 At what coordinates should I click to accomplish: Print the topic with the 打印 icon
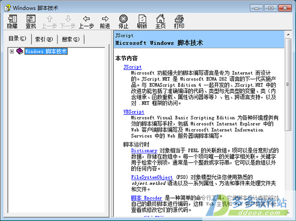[x=179, y=22]
